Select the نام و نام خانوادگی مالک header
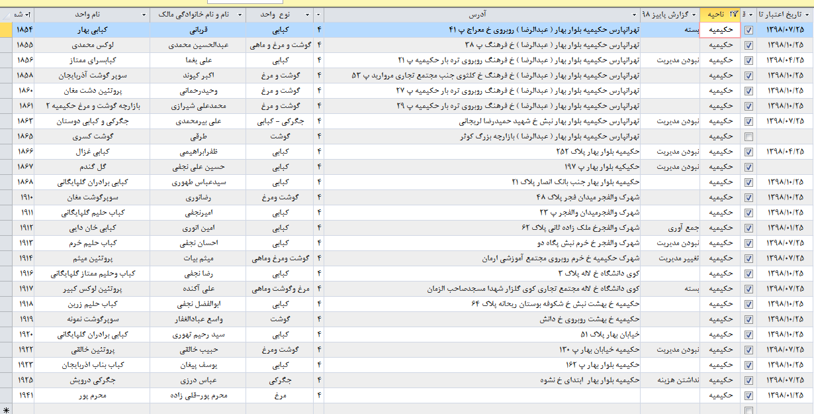 point(198,15)
